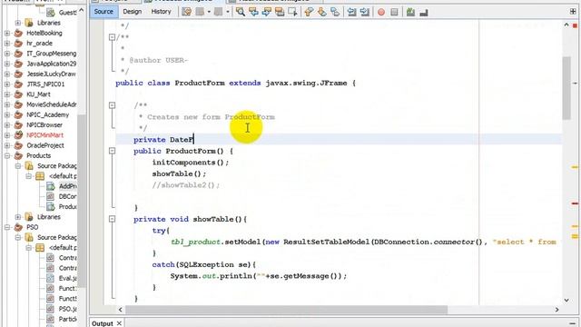Open the History view tab
581x327 pixels.
point(161,12)
